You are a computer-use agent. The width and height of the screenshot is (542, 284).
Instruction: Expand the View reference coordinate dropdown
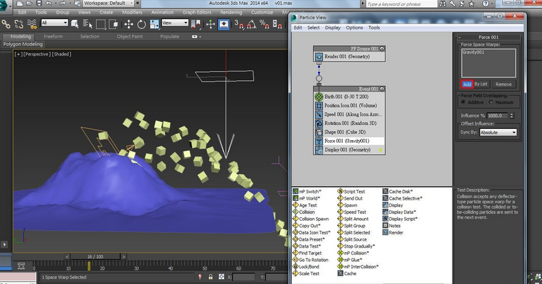coord(175,23)
